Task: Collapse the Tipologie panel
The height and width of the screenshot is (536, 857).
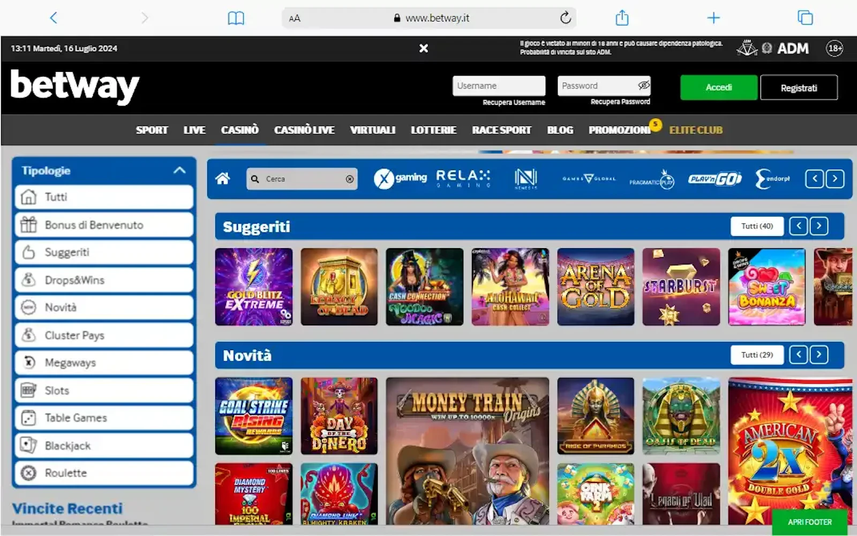Action: click(179, 170)
